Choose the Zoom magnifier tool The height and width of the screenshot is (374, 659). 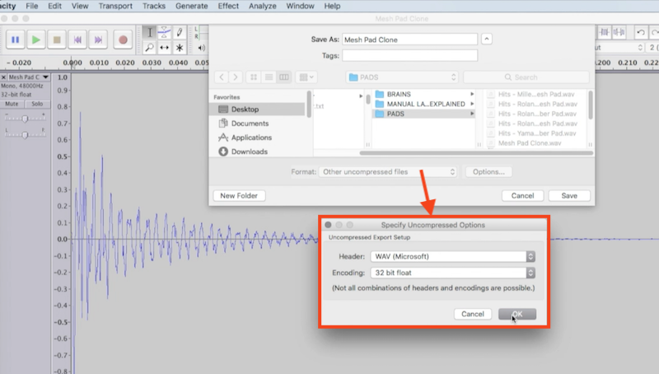tap(149, 48)
